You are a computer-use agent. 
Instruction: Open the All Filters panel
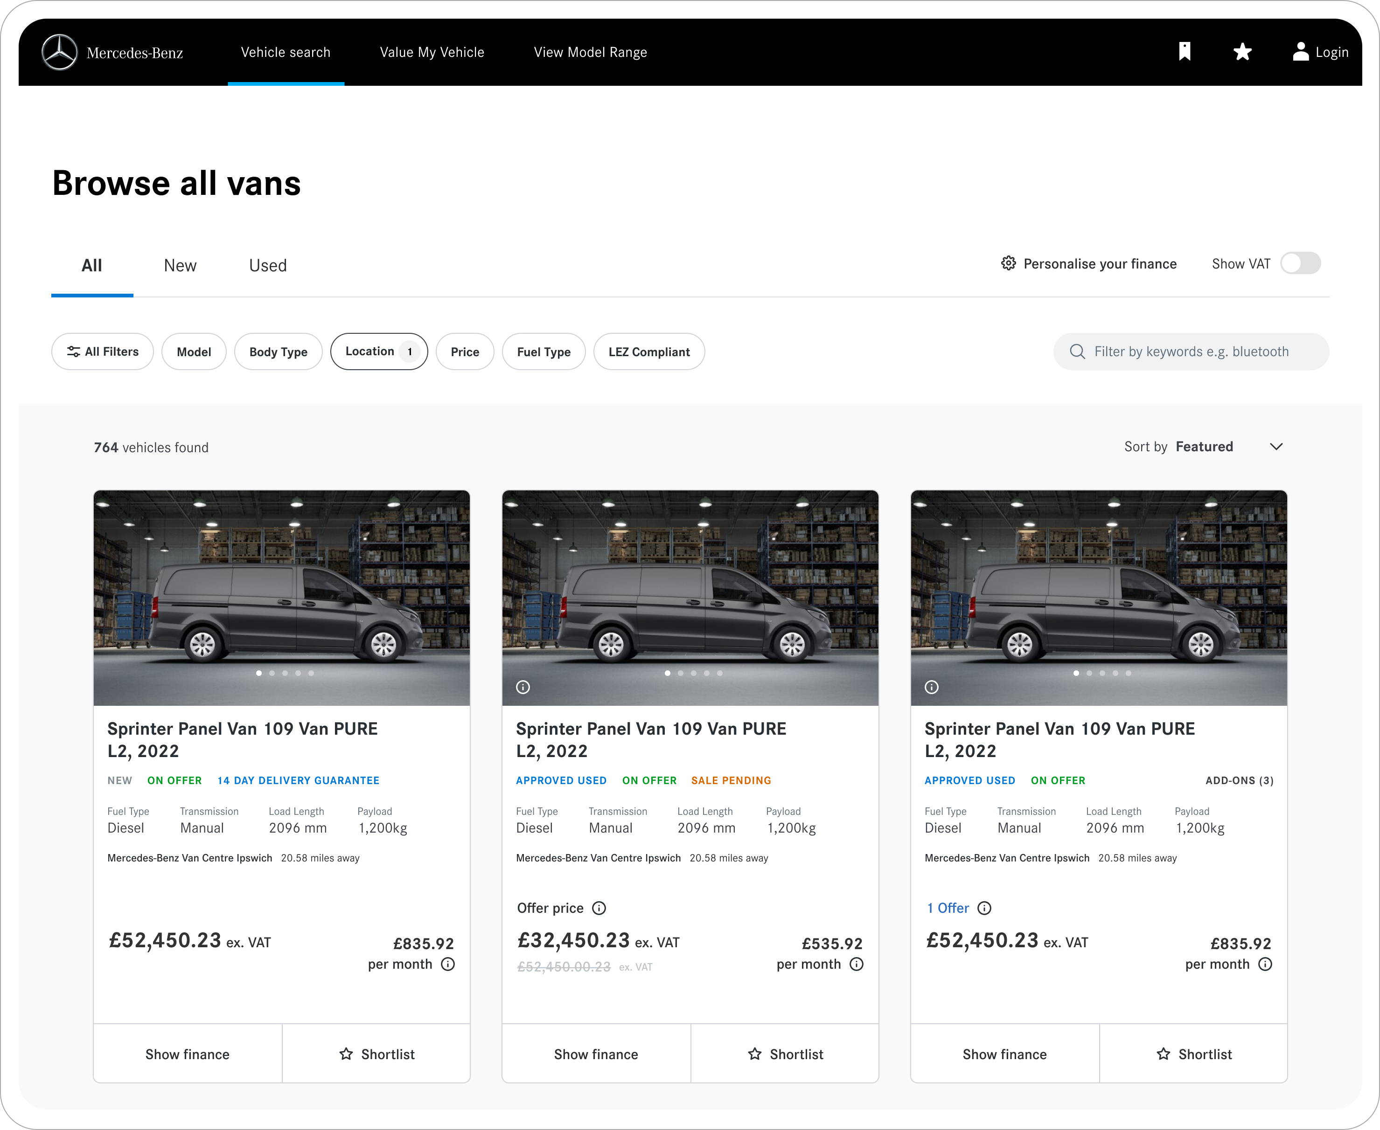point(103,351)
